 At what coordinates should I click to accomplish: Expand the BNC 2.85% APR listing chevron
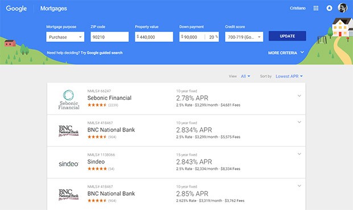pyautogui.click(x=299, y=186)
